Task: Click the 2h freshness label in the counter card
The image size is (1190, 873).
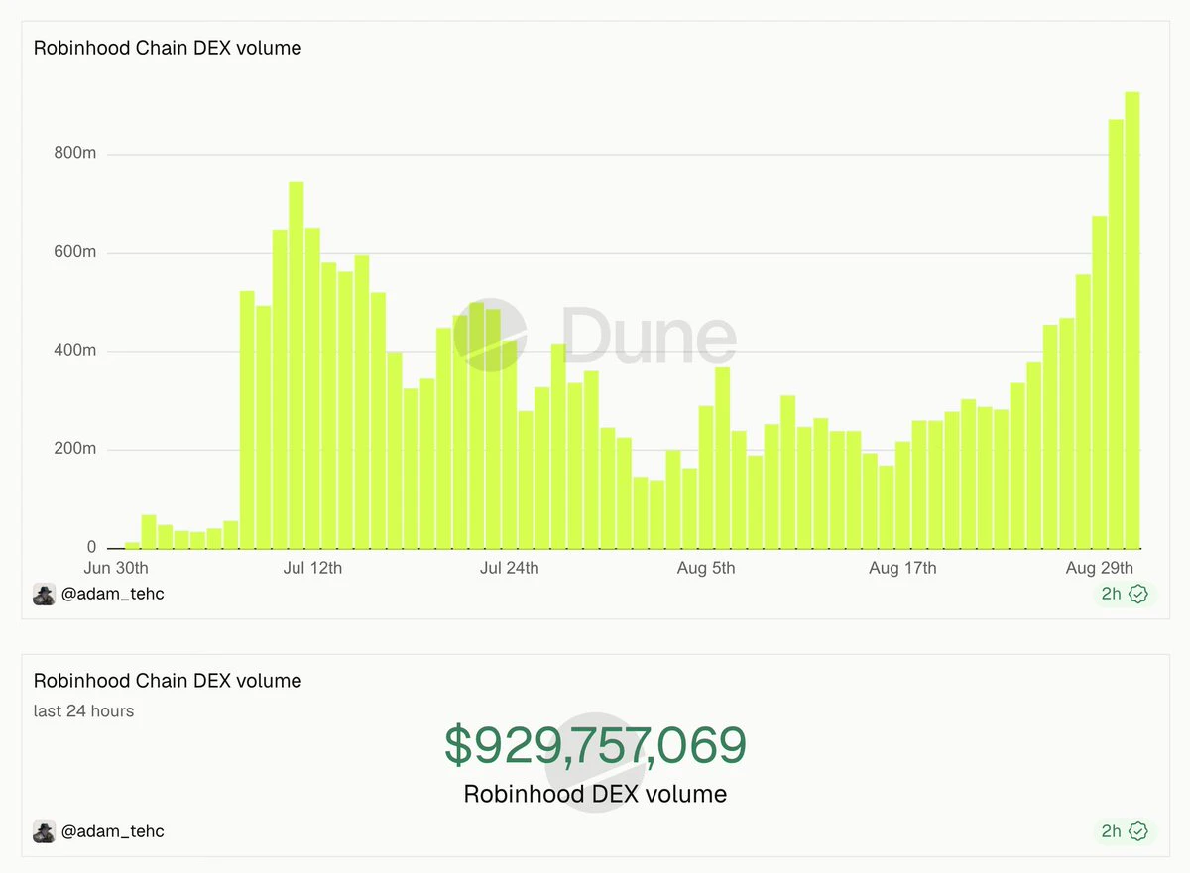Action: click(x=1111, y=831)
